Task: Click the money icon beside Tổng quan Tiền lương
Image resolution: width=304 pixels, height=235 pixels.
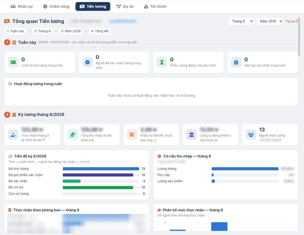Action: [x=7, y=21]
